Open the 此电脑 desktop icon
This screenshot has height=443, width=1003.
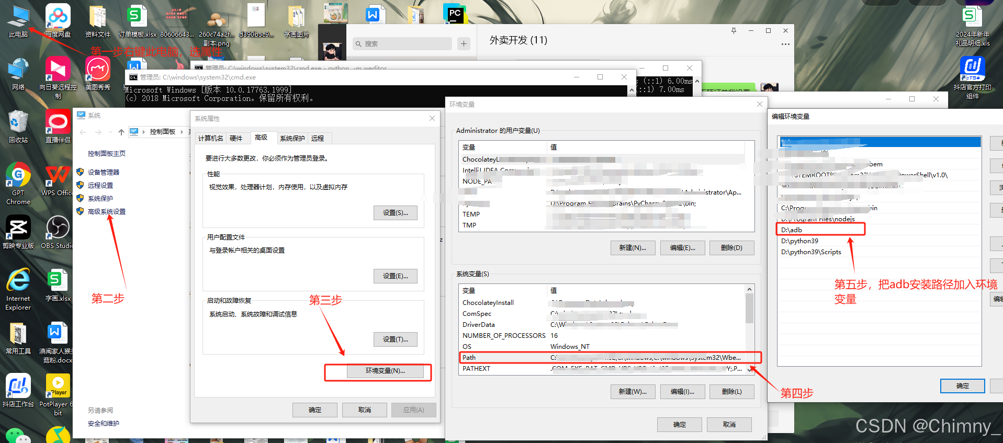(x=18, y=21)
